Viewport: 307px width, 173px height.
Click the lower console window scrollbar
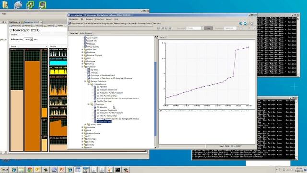296,129
